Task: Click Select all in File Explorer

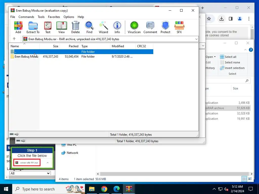Action: [x=228, y=57]
